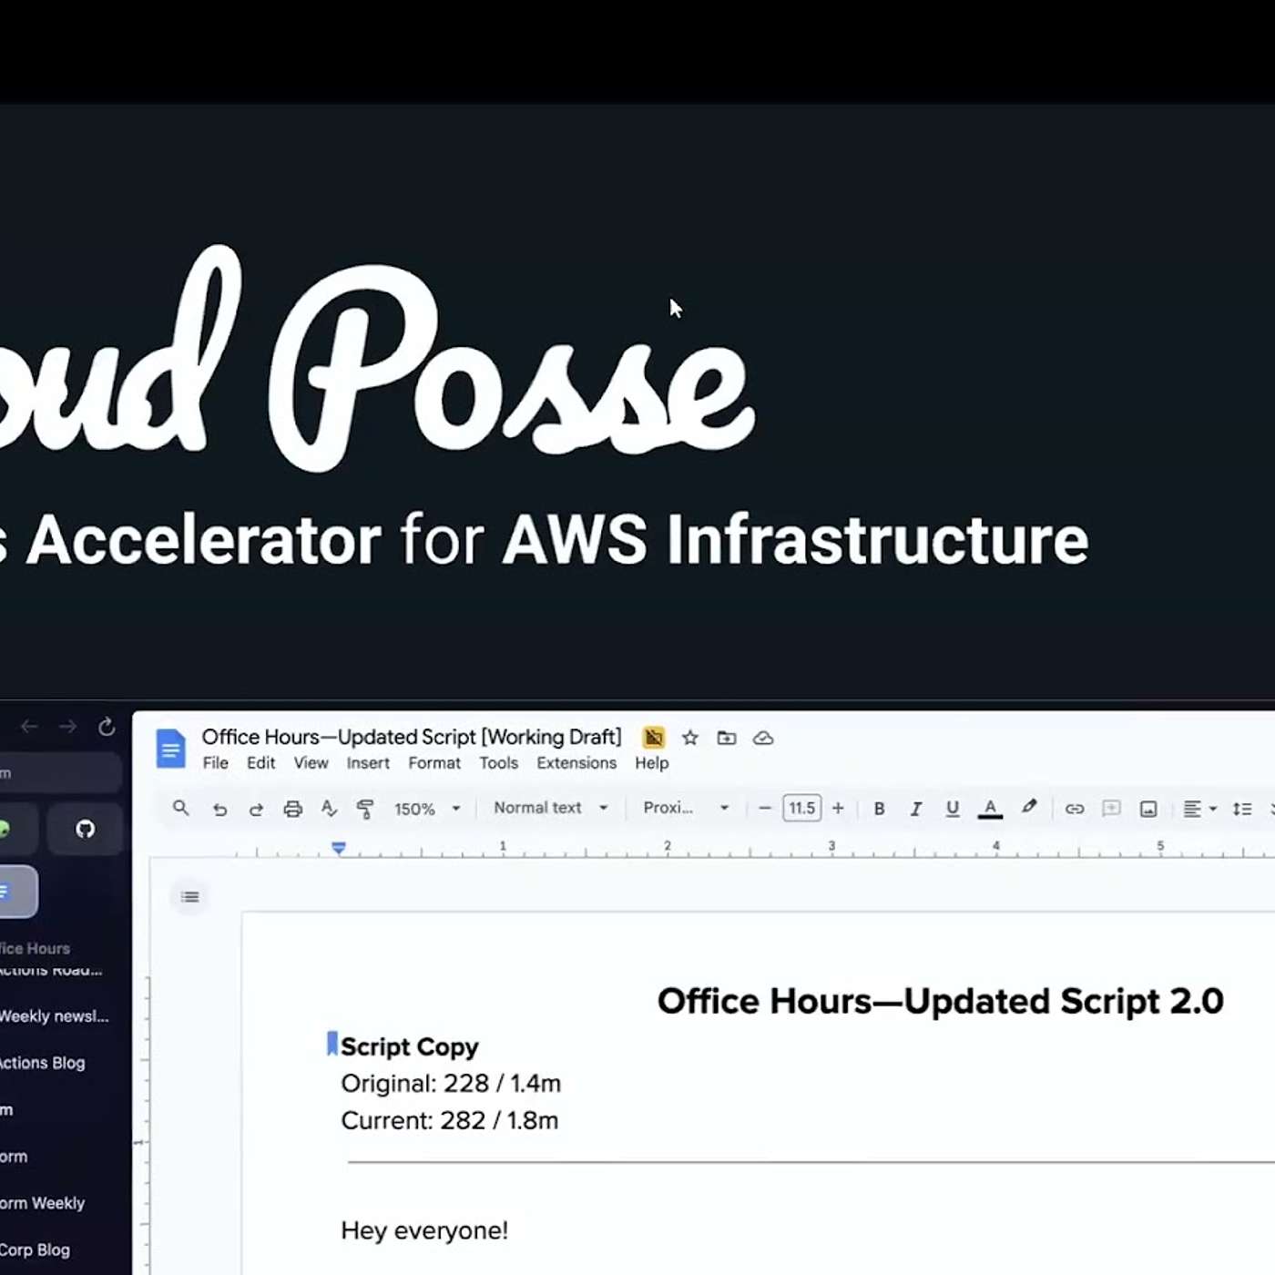The image size is (1275, 1275).
Task: Activate the paint format roller icon
Action: [365, 809]
